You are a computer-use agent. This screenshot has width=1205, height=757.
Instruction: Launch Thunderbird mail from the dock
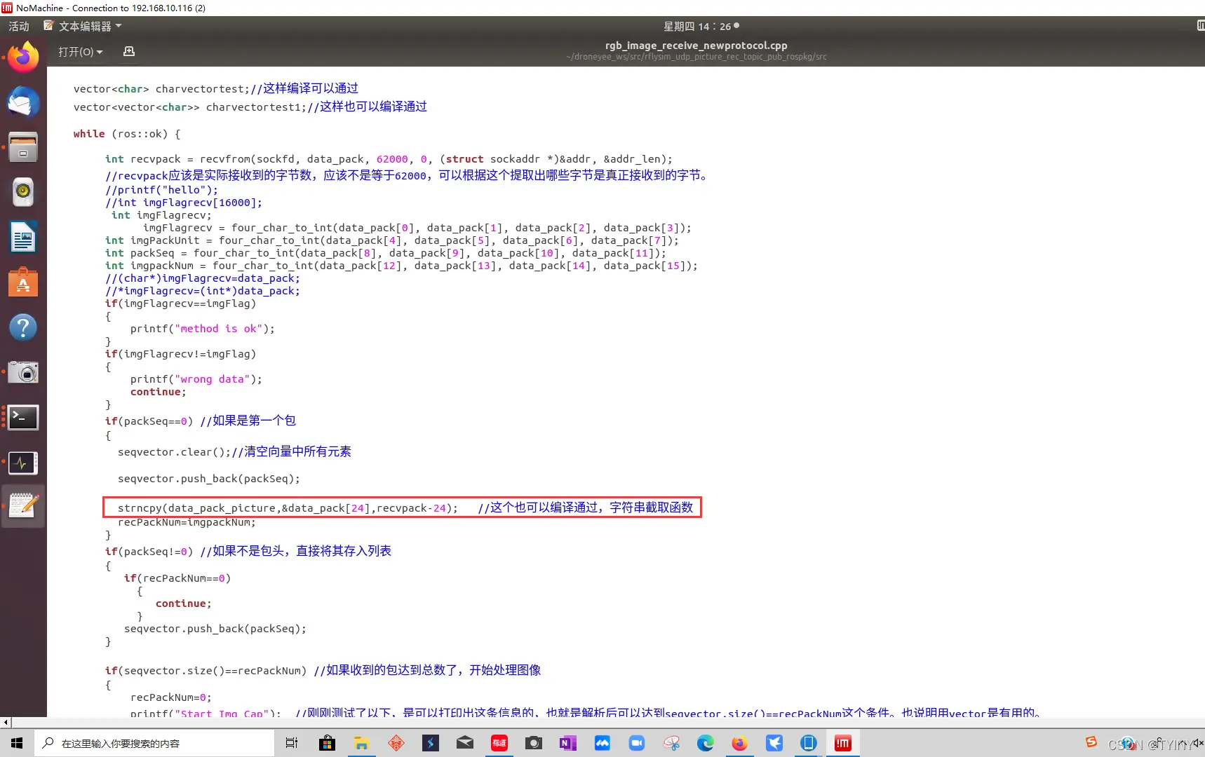23,102
